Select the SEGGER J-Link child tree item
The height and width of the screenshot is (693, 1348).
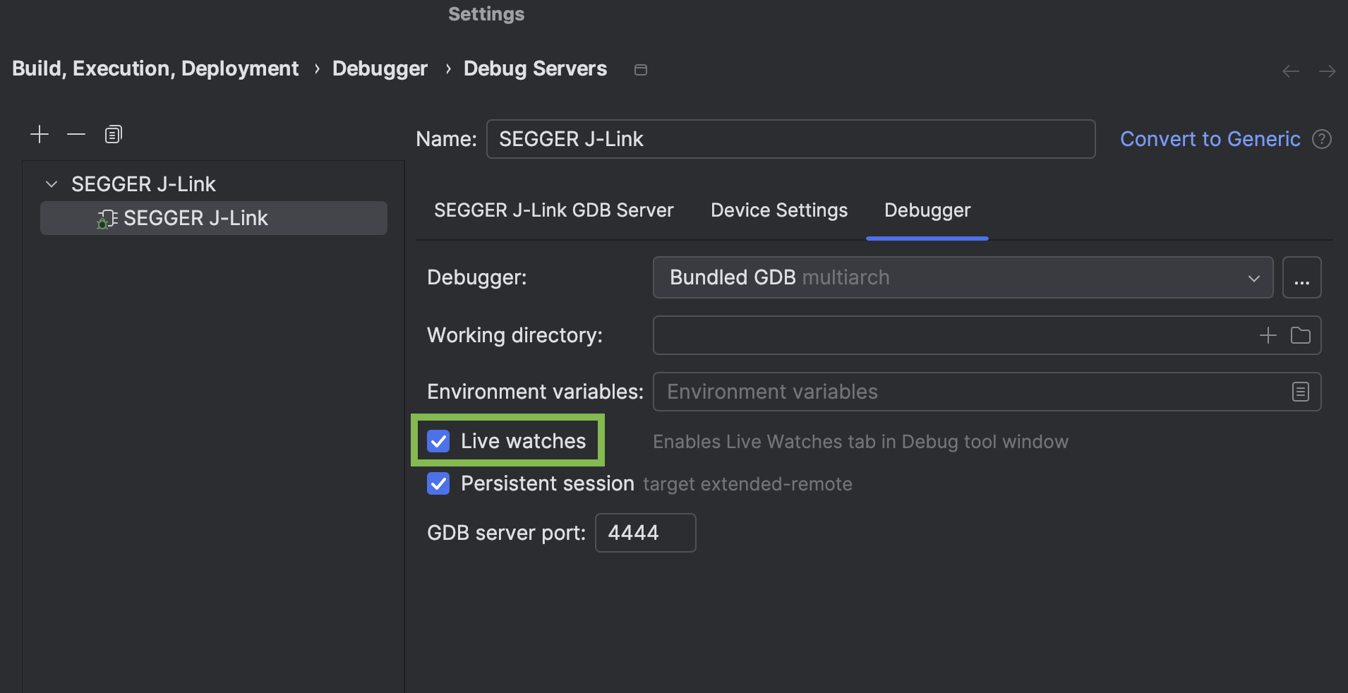pos(195,217)
